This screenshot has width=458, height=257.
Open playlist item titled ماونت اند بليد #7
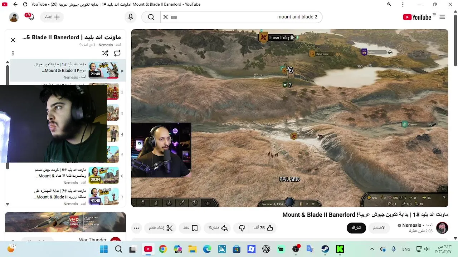coord(61,194)
